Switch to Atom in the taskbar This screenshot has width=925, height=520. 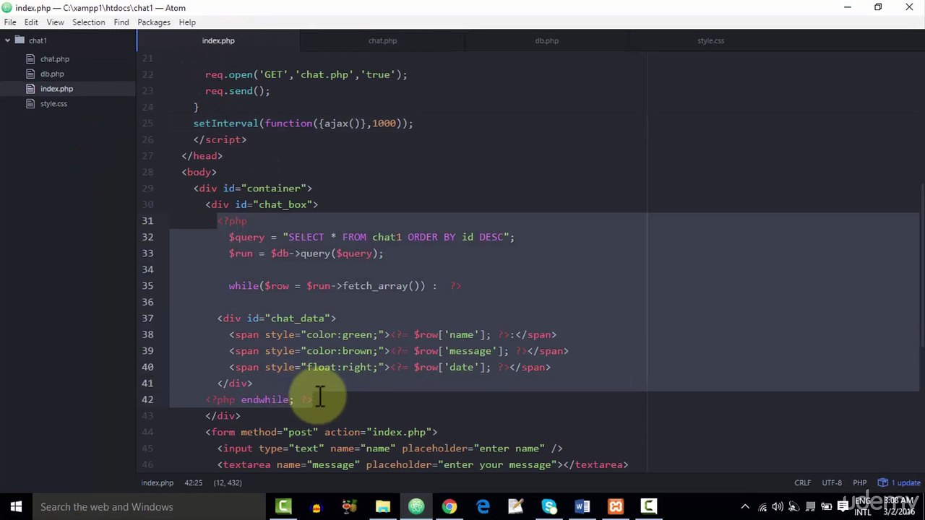pyautogui.click(x=416, y=506)
